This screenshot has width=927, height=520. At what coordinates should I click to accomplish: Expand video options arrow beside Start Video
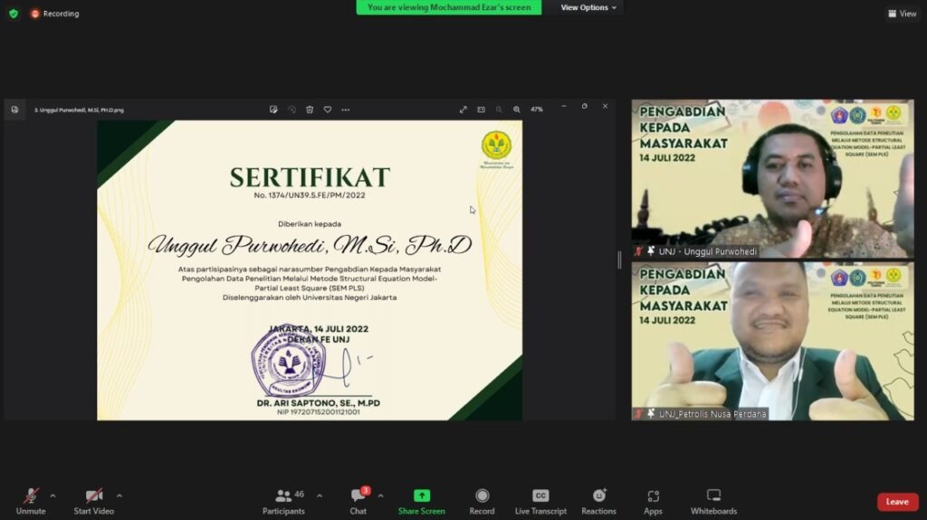[x=119, y=496]
